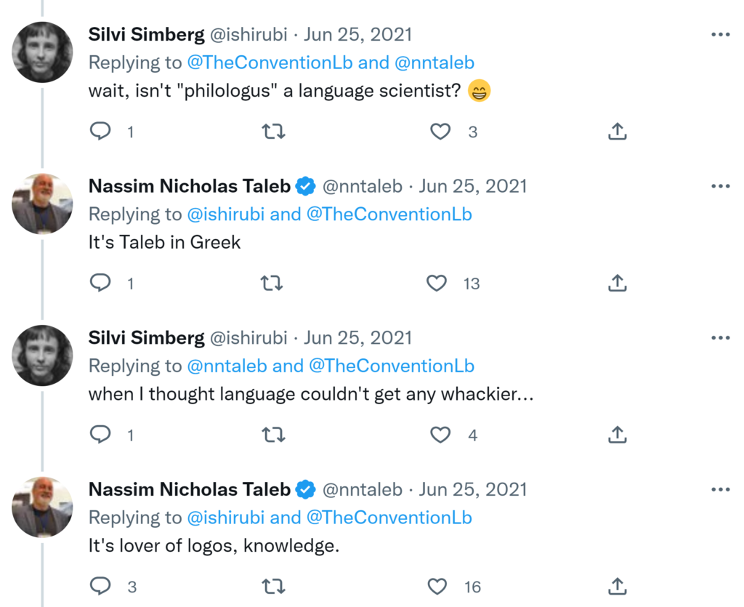
Task: Like the "It's Taleb in Greek" tweet
Action: [437, 283]
